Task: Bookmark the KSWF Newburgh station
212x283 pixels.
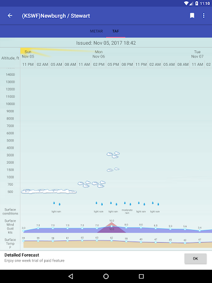Action: (x=192, y=15)
